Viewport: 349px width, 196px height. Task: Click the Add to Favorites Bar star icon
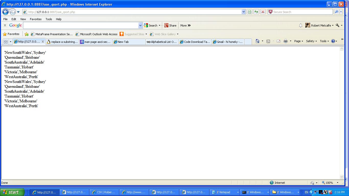[x=27, y=34]
